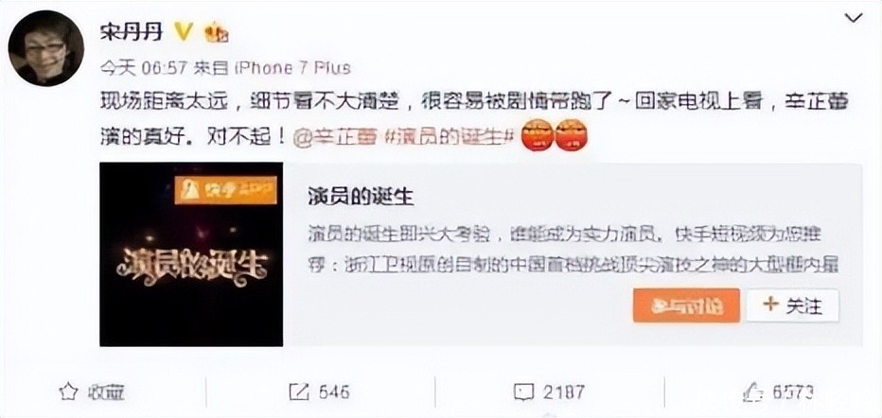Click the username 宋丹丹

[132, 32]
